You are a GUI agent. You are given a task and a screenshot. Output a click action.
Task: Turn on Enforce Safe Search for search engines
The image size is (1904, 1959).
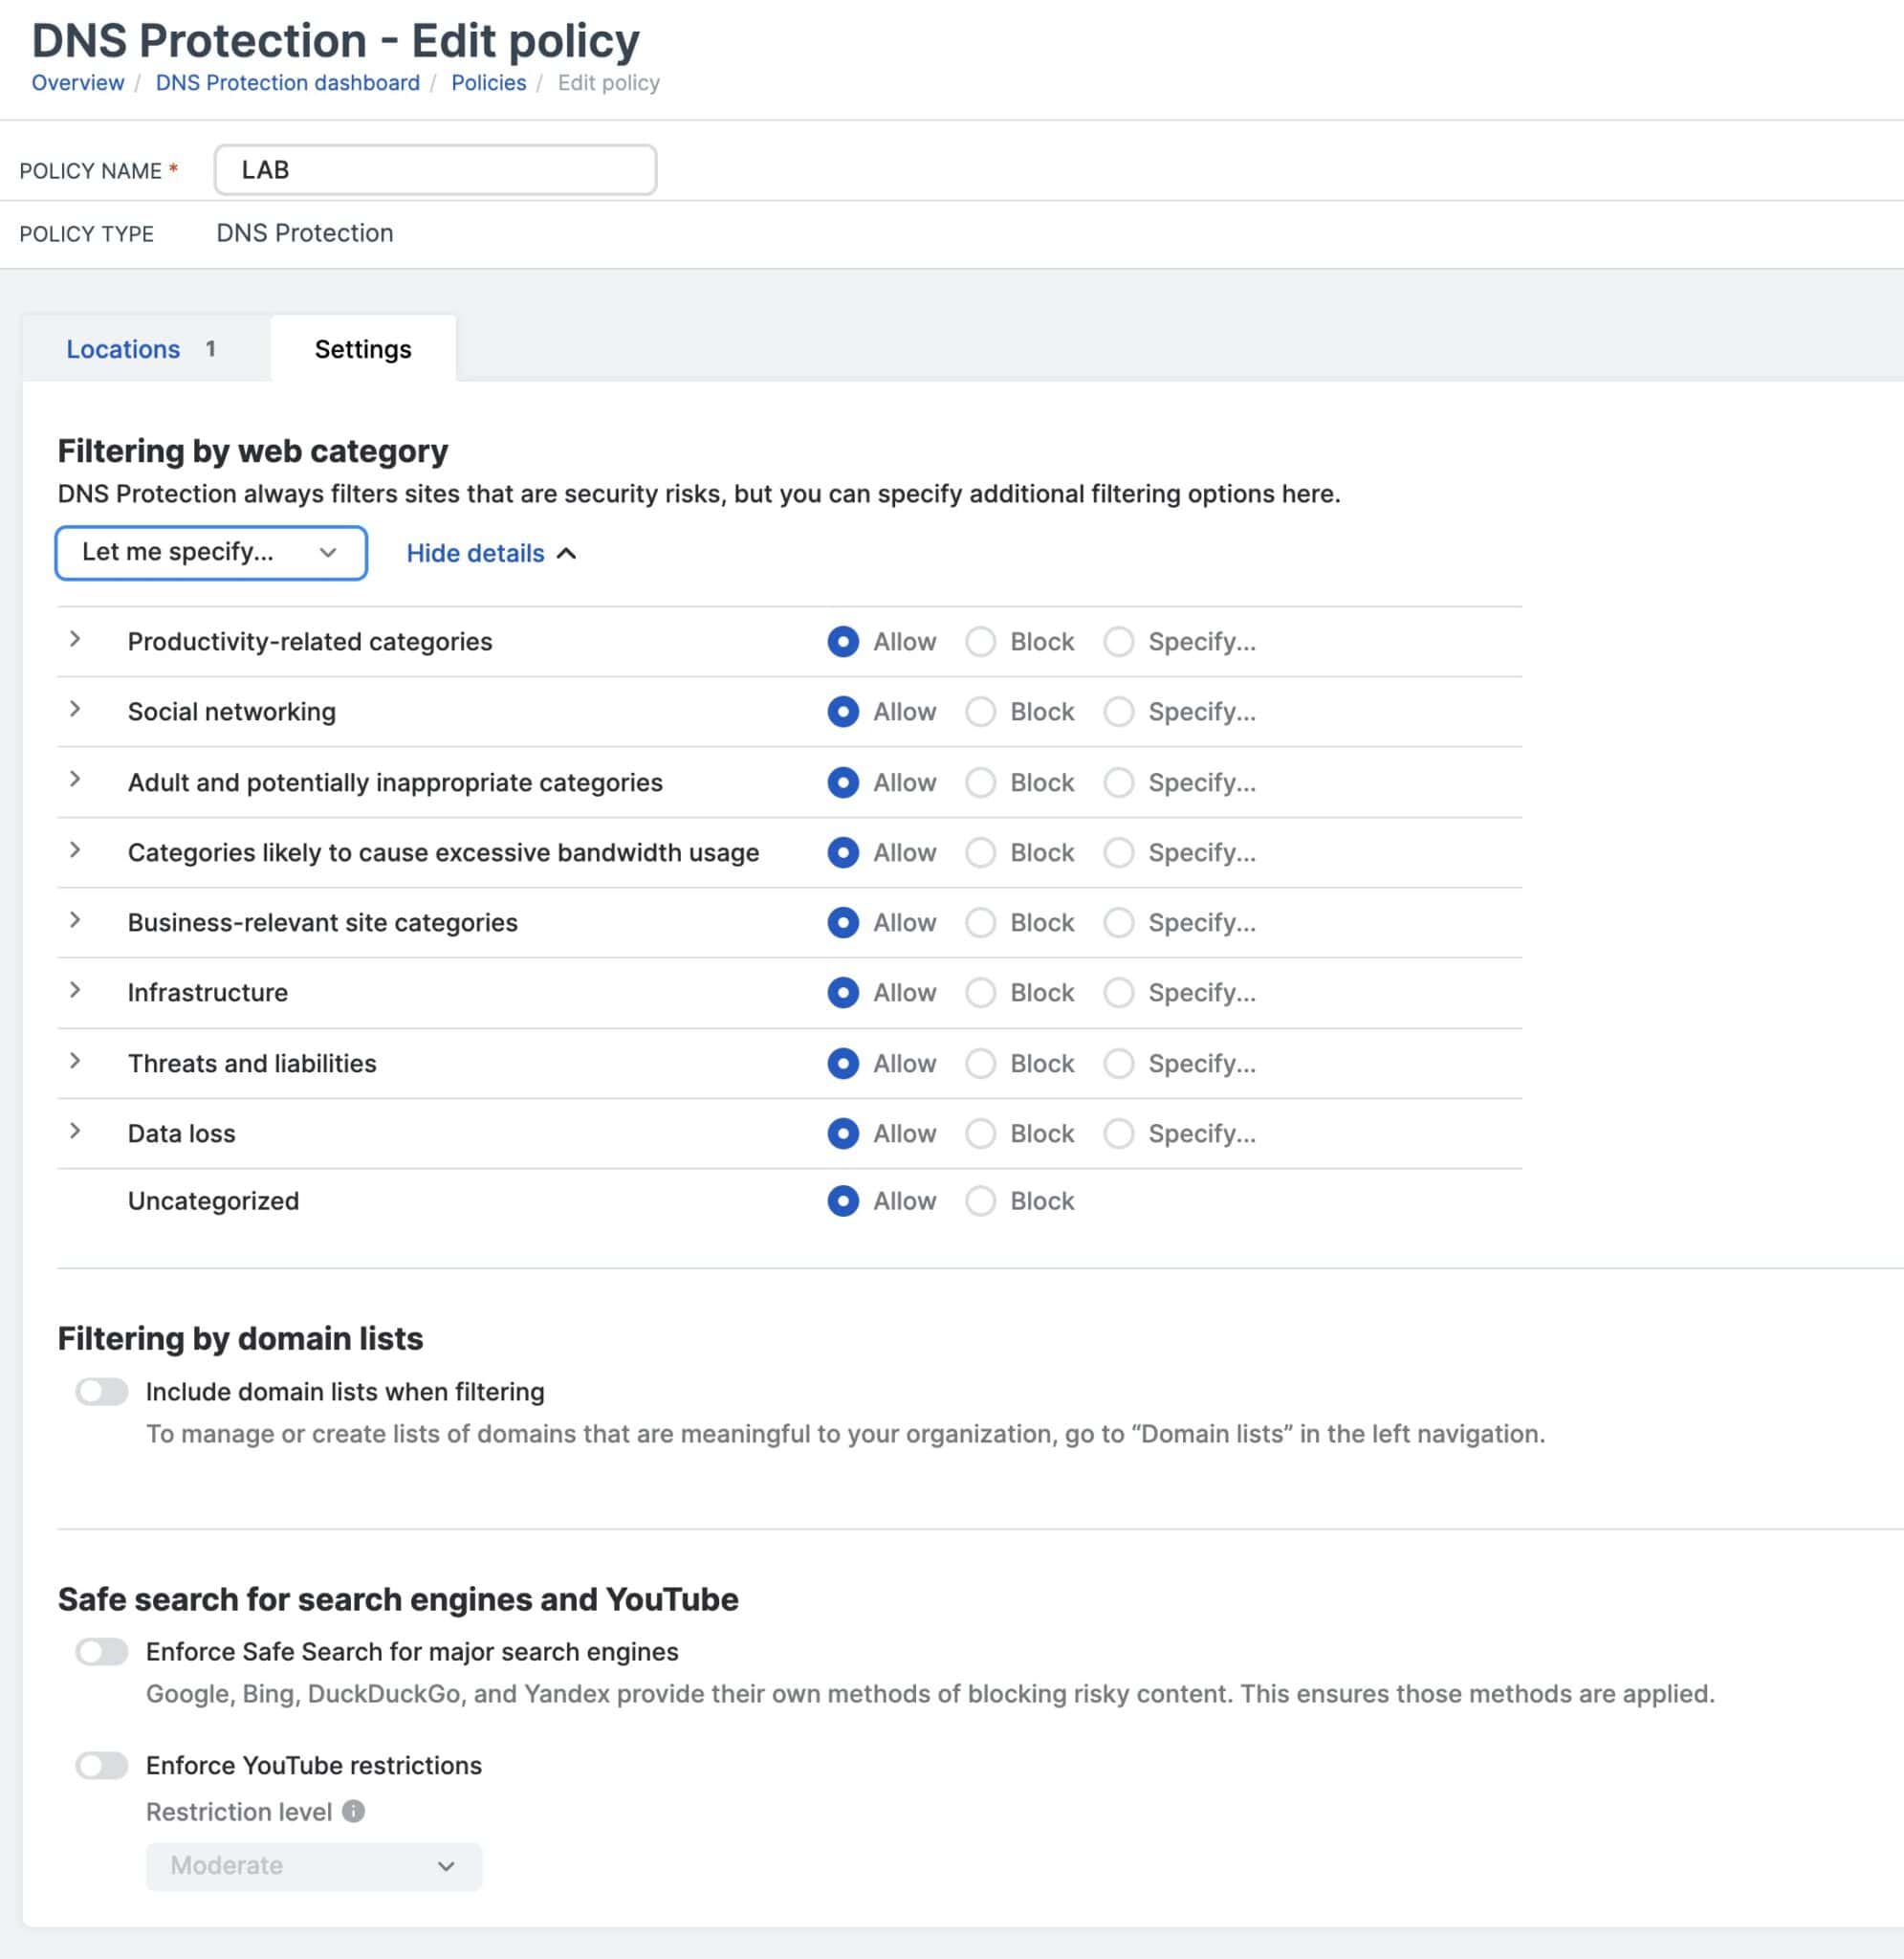coord(102,1652)
